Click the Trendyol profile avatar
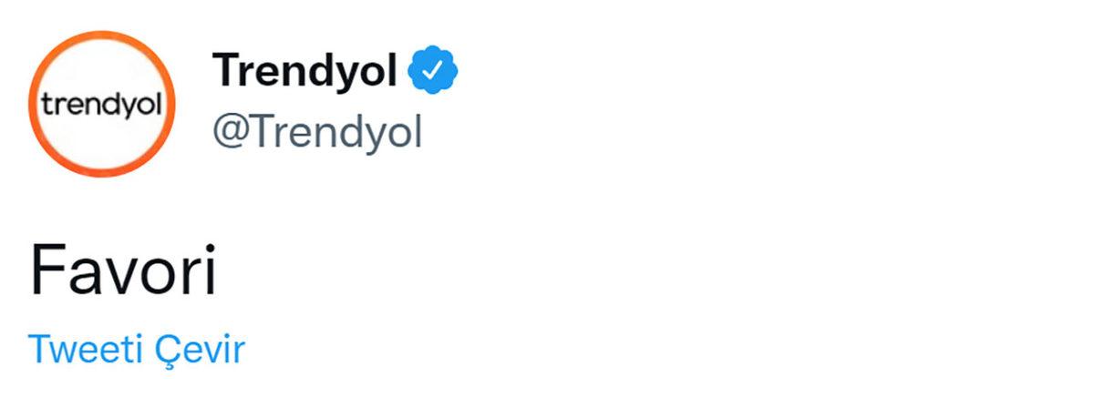1094x397 pixels. click(x=100, y=105)
